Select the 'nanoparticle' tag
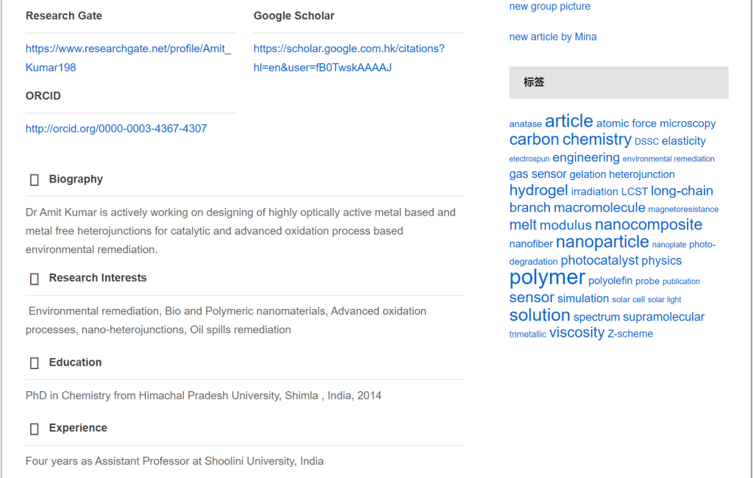753x478 pixels. pyautogui.click(x=602, y=242)
